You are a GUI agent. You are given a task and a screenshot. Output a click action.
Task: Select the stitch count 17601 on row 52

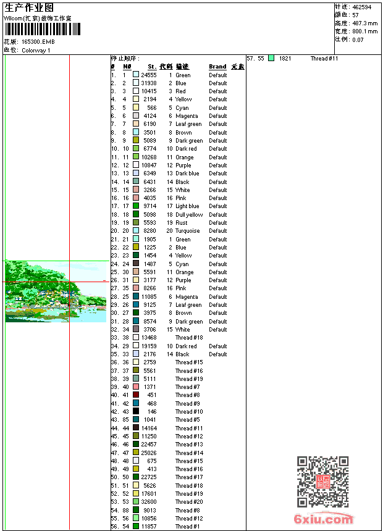click(149, 493)
